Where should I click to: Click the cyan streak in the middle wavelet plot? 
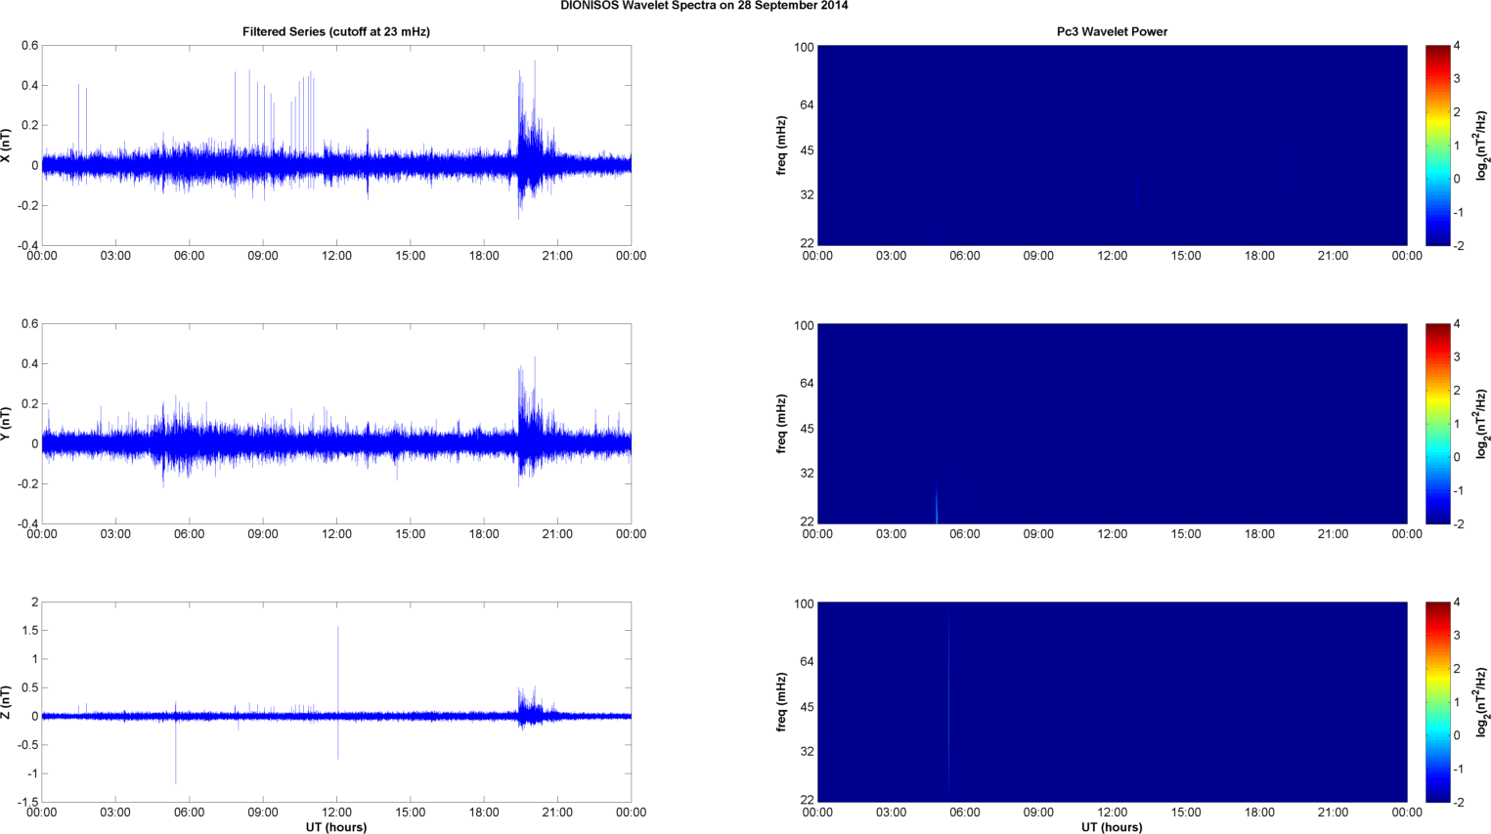point(937,505)
